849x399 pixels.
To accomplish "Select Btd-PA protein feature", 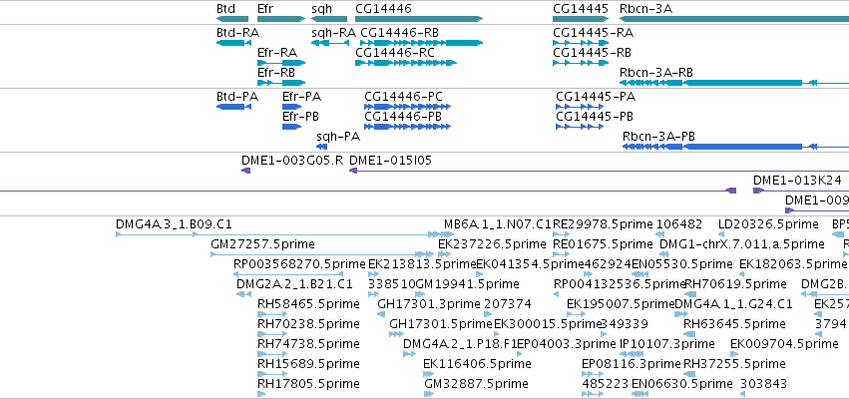I will click(233, 107).
